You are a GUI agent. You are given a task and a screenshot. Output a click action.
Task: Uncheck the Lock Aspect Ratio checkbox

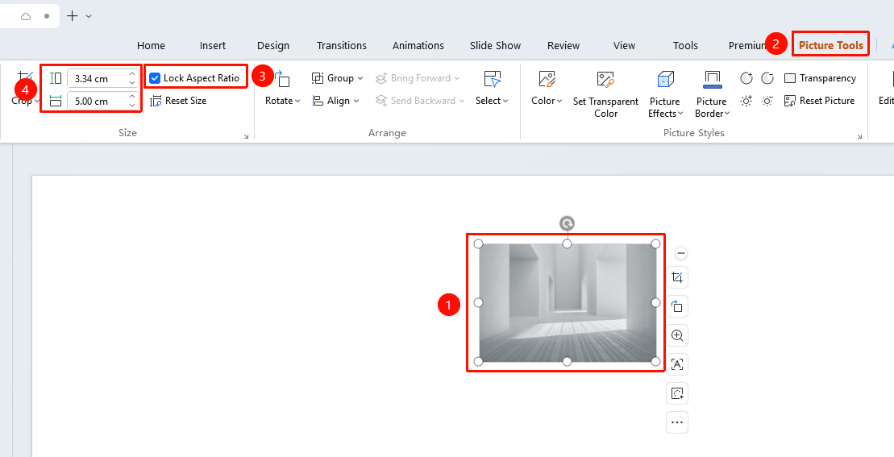(155, 78)
